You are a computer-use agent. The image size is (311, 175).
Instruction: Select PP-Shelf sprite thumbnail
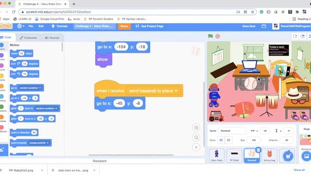point(234,156)
